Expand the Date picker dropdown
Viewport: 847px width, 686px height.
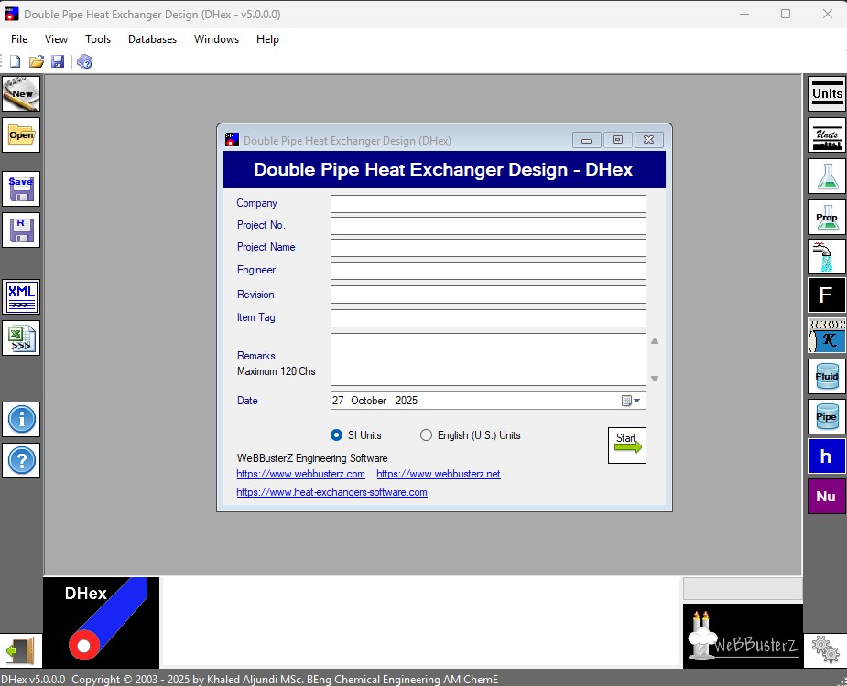tap(637, 401)
